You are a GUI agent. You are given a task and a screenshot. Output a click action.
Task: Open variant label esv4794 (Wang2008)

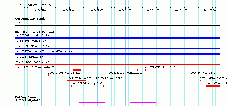(204, 73)
